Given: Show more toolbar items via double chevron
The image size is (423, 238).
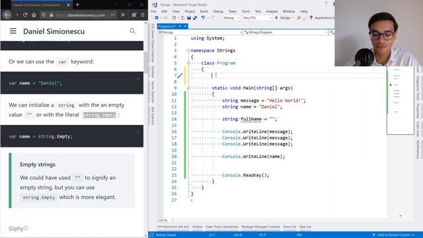Looking at the screenshot, I should (x=123, y=15).
